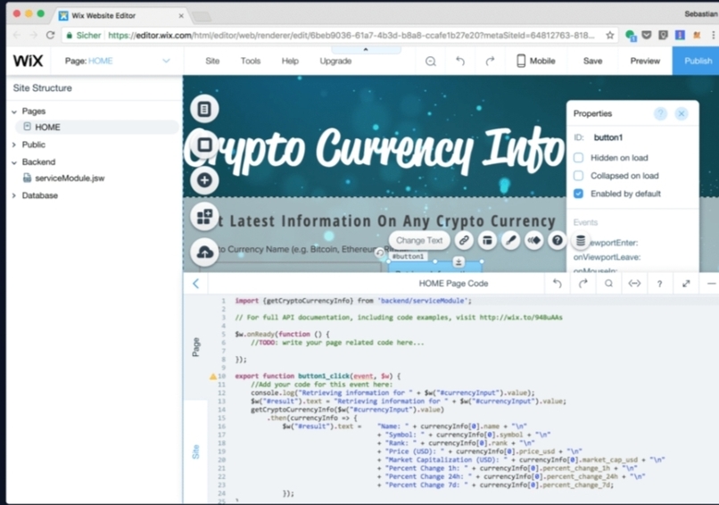Minimize the code panel
This screenshot has height=505, width=719.
point(711,284)
